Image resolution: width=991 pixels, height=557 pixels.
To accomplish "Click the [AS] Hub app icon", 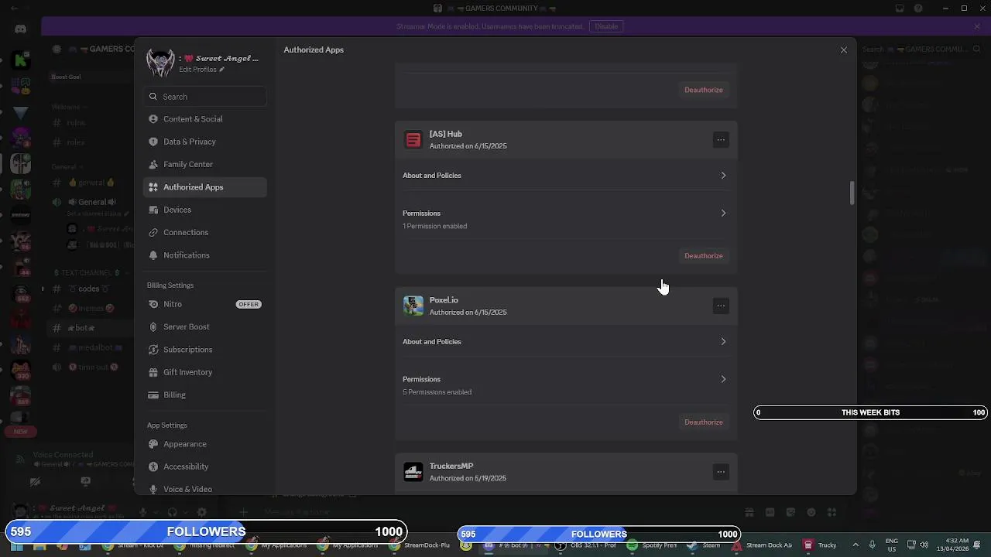I will tap(413, 140).
